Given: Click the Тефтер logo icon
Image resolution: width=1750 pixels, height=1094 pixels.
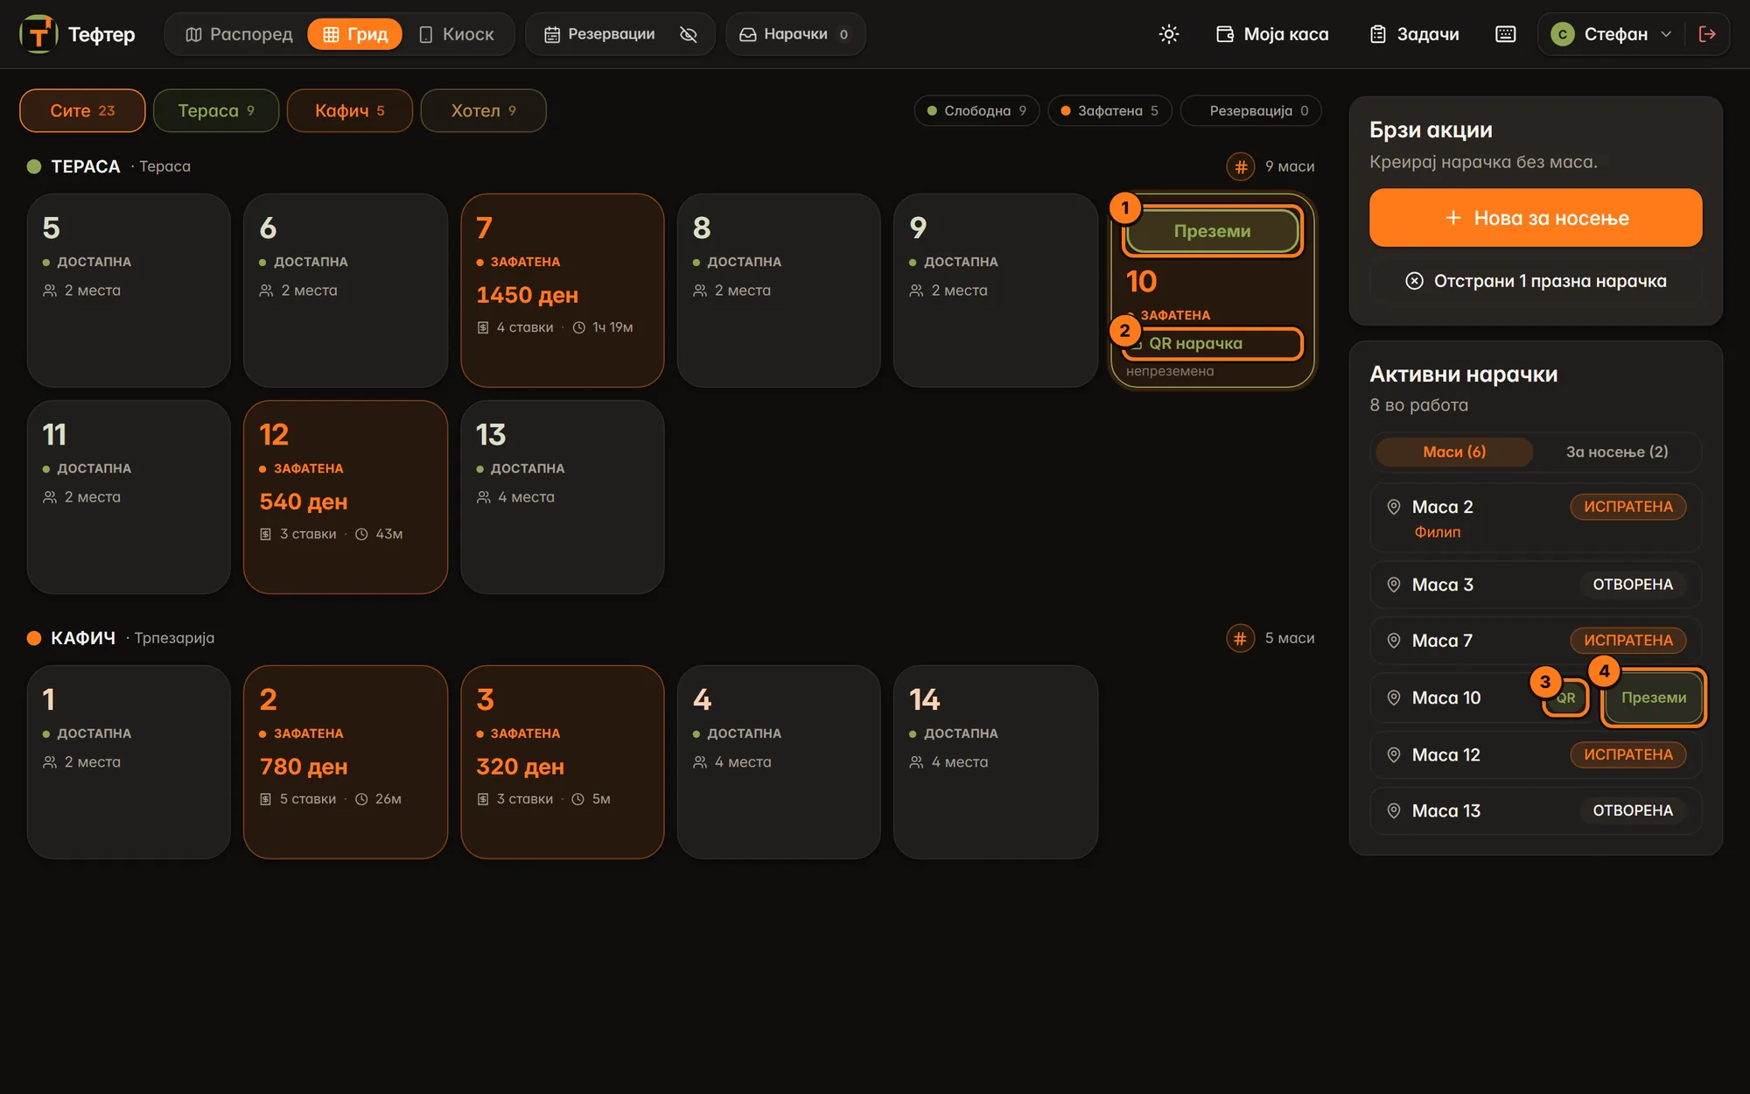Looking at the screenshot, I should click(x=38, y=34).
